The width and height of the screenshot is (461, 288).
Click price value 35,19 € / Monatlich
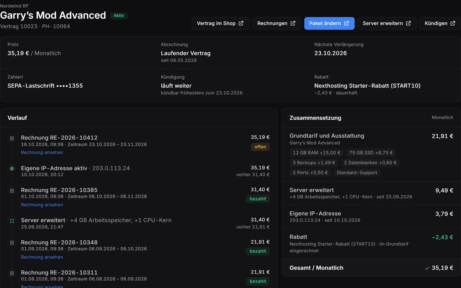[34, 53]
